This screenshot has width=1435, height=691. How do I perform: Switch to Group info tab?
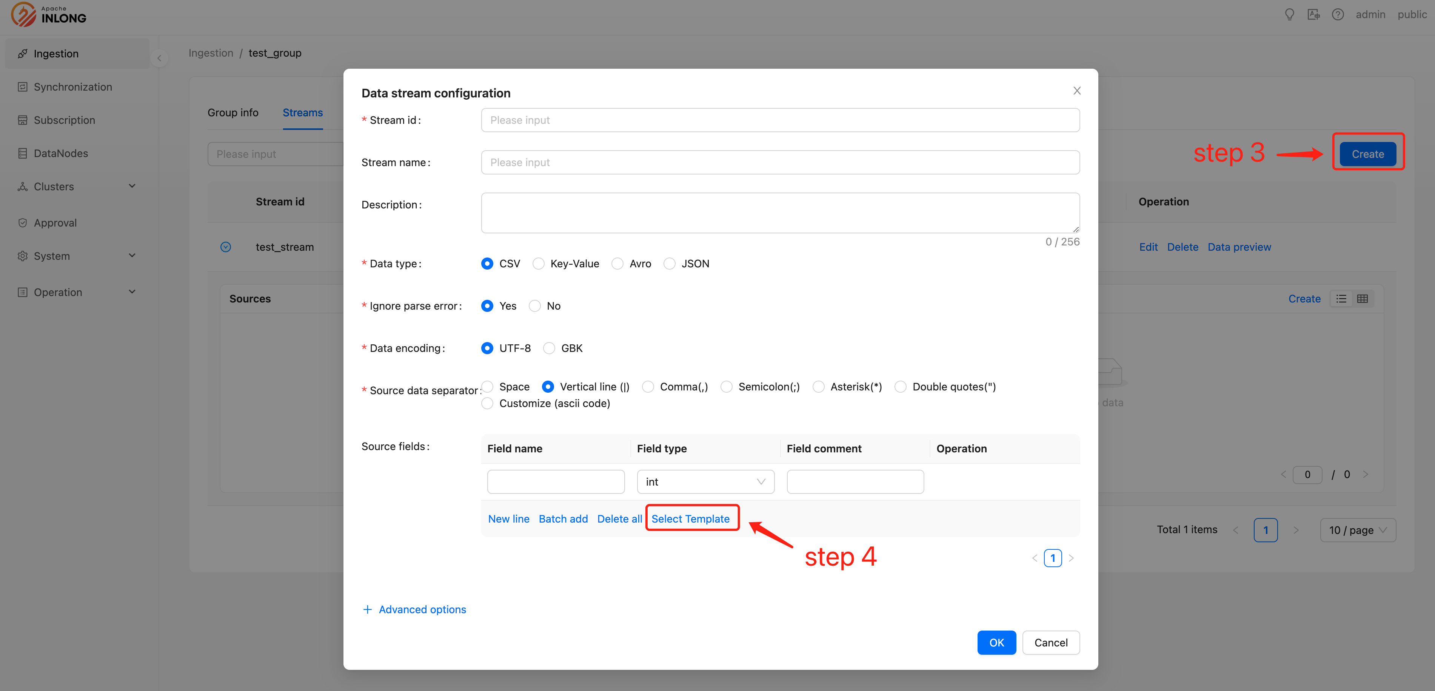tap(233, 113)
